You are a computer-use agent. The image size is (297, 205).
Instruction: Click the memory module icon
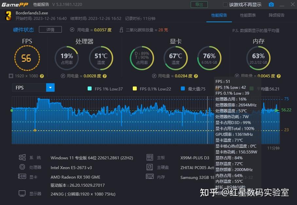[x=150, y=177]
